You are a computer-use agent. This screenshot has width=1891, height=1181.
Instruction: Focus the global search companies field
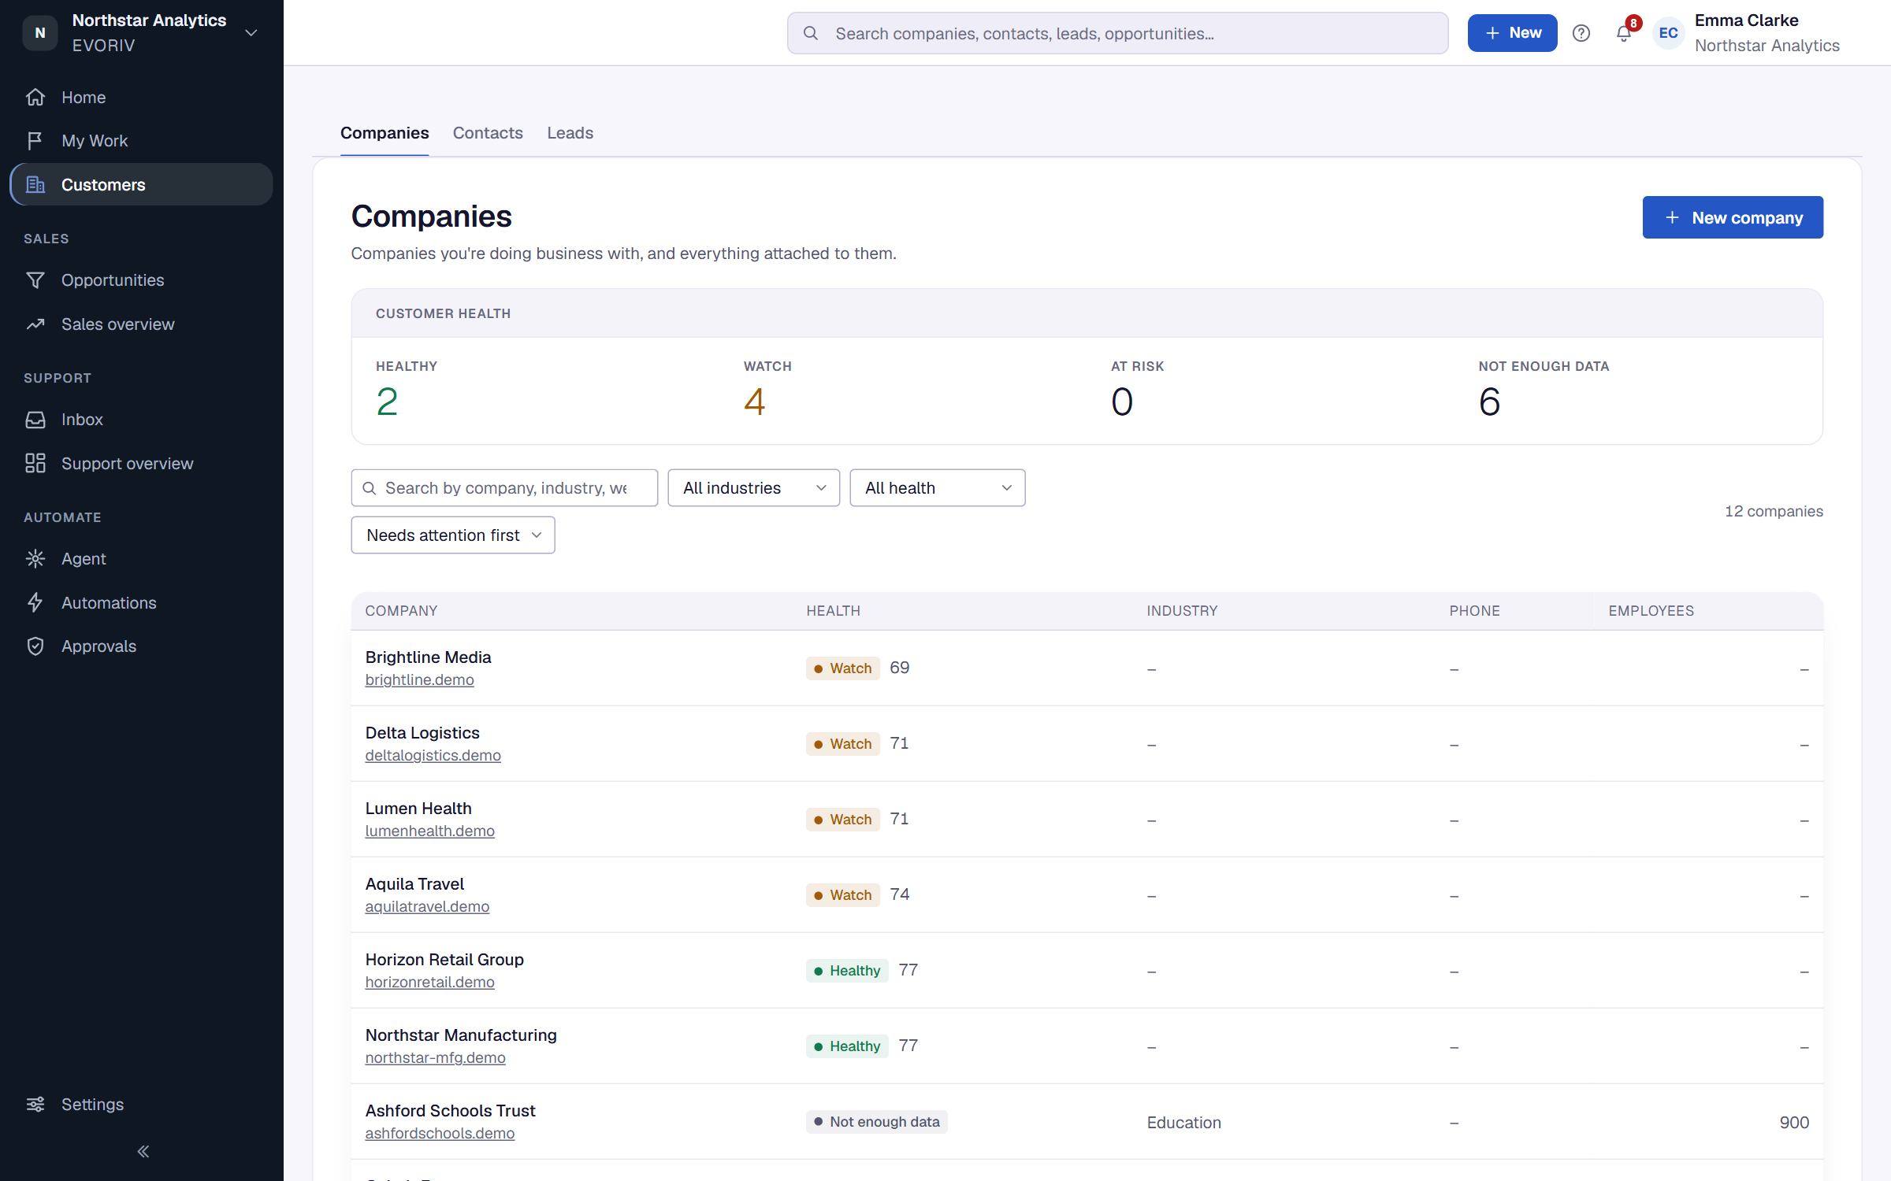(x=1117, y=33)
